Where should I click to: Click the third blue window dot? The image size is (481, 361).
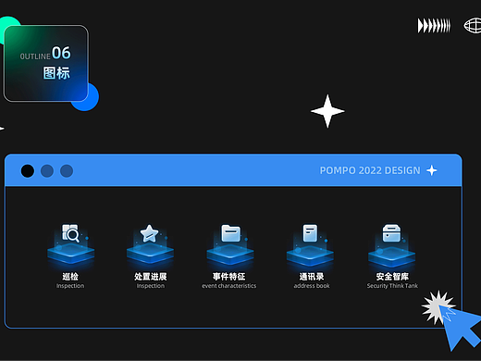[67, 171]
